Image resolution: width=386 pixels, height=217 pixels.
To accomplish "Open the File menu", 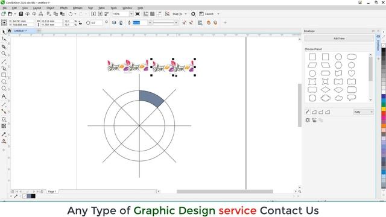I will (x=5, y=8).
